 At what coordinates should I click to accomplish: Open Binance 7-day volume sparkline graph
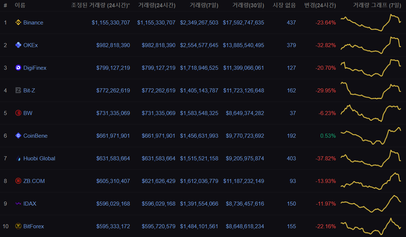(371, 23)
